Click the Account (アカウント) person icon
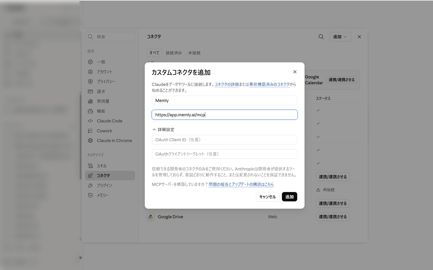Viewport: 433px width, 270px height. click(90, 72)
